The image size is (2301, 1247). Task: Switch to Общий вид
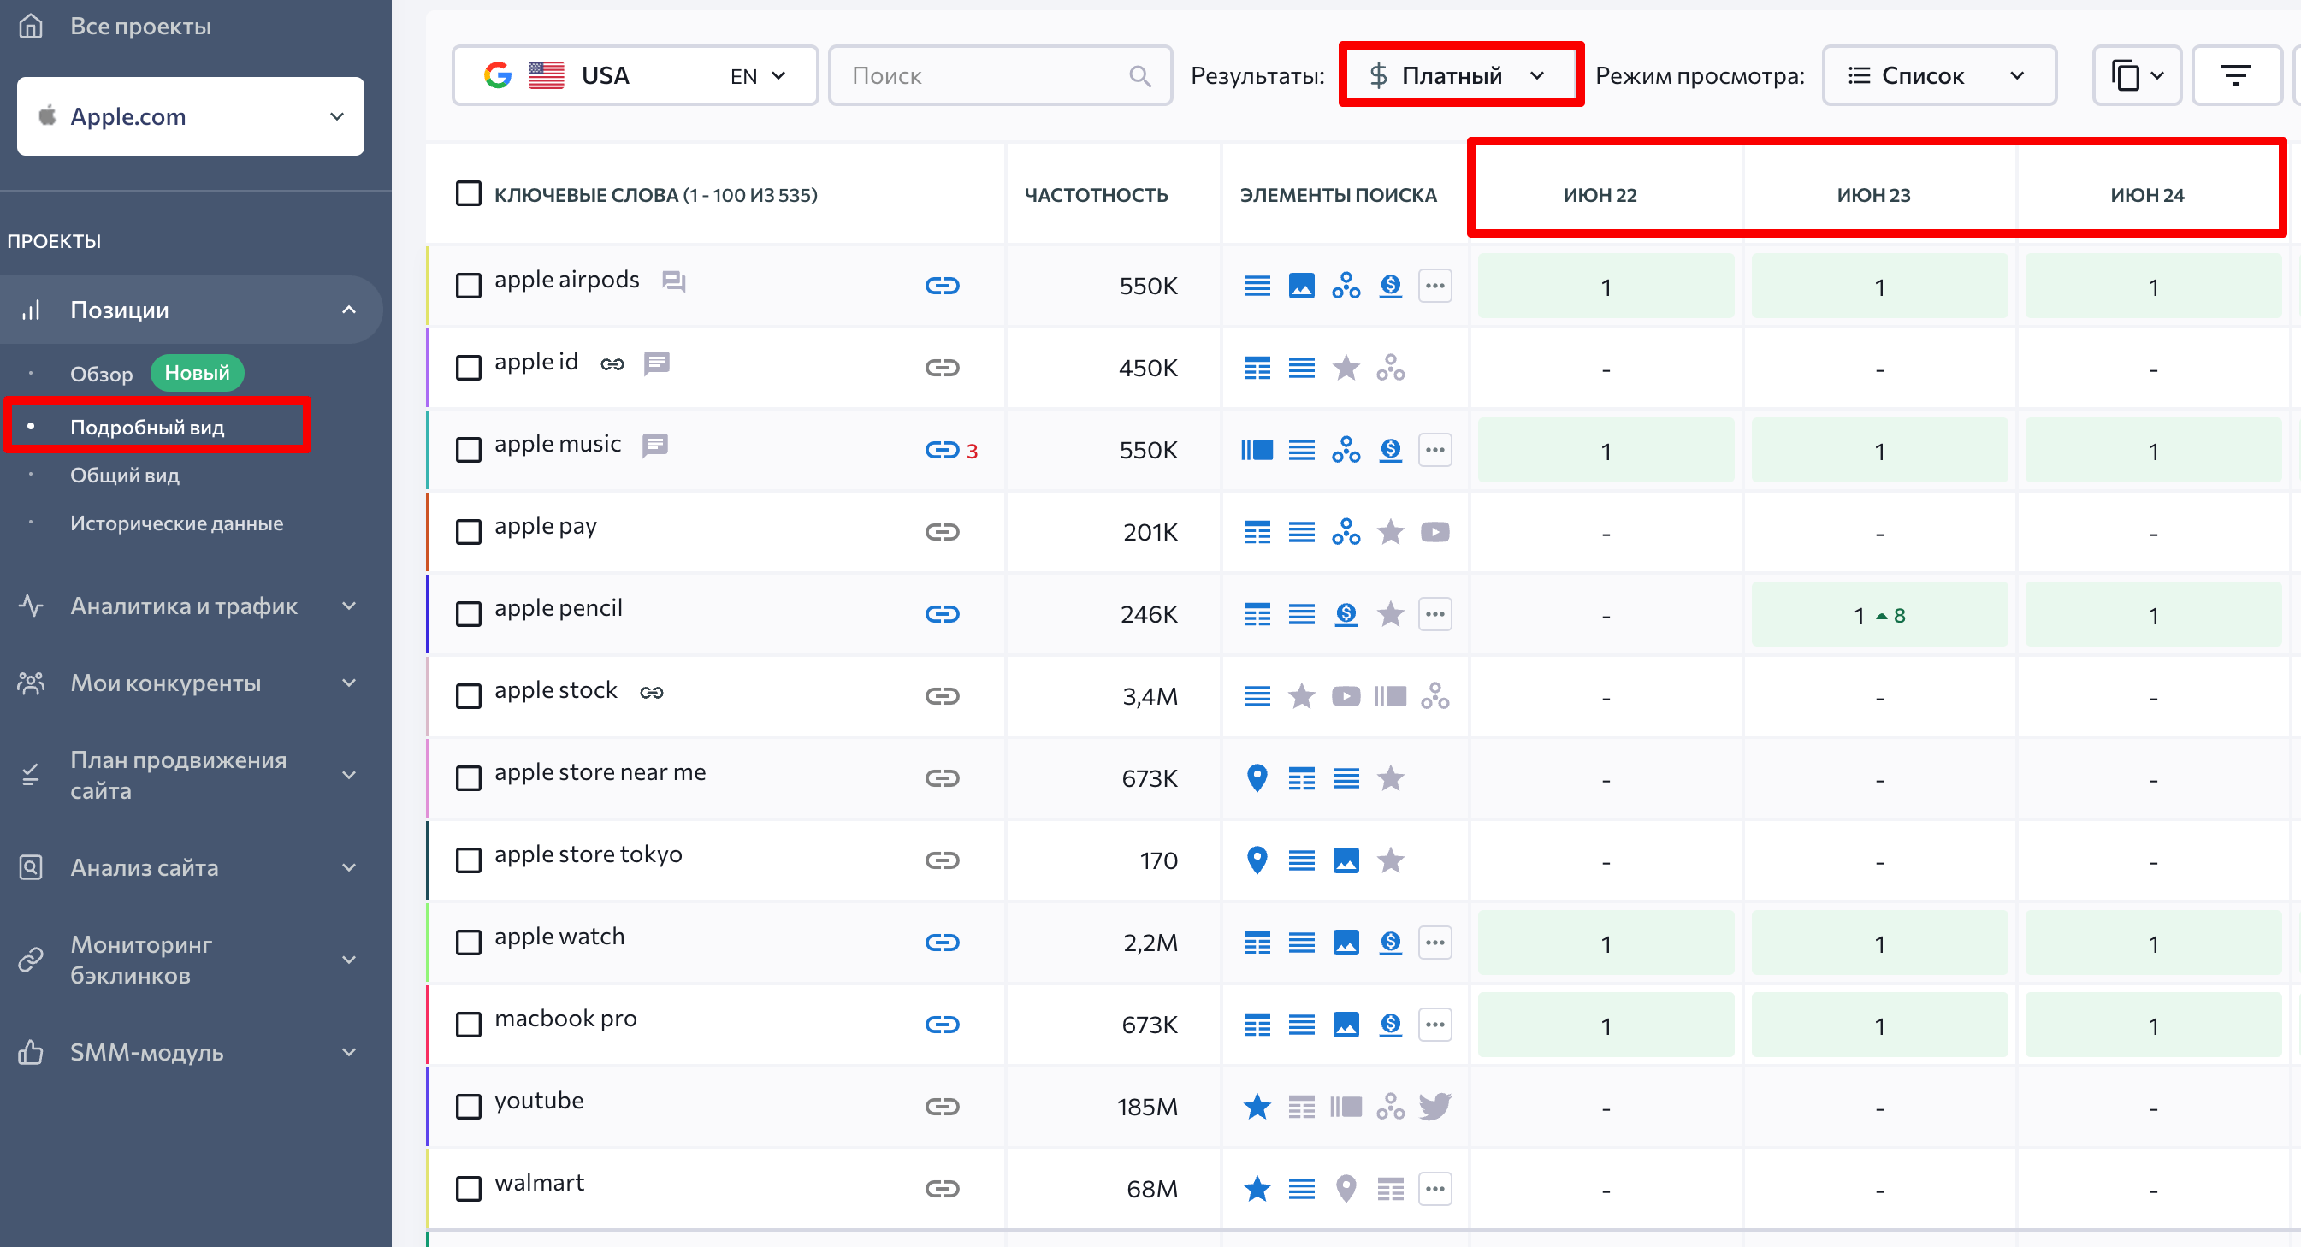click(x=124, y=476)
